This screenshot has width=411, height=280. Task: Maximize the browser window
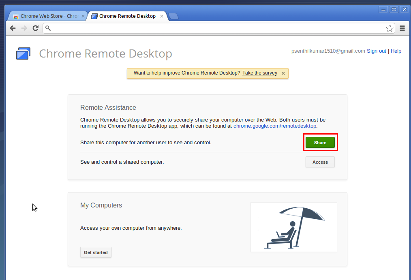(394, 9)
